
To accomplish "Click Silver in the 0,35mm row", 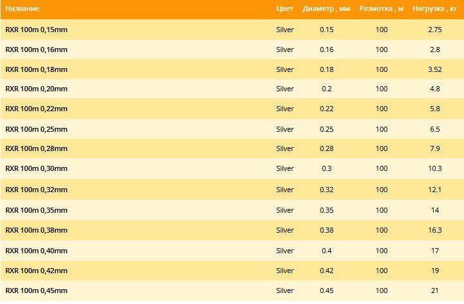I will tap(284, 210).
